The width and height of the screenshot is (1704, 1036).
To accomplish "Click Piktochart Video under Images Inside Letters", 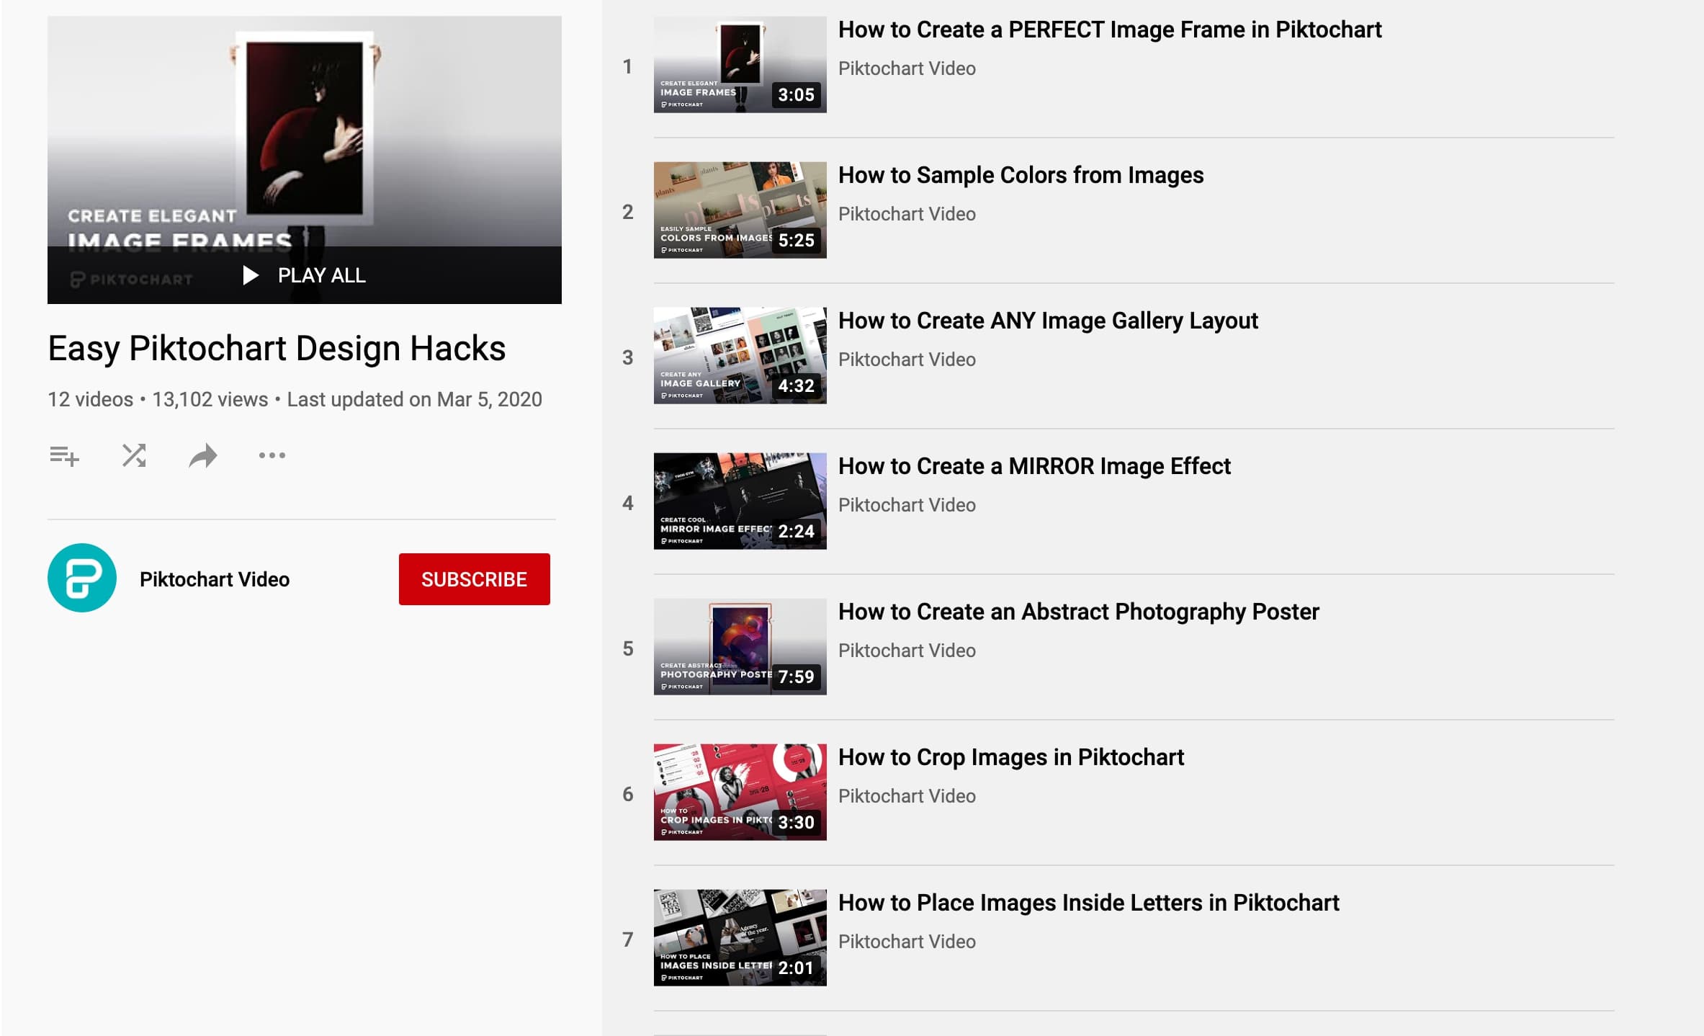I will point(907,942).
